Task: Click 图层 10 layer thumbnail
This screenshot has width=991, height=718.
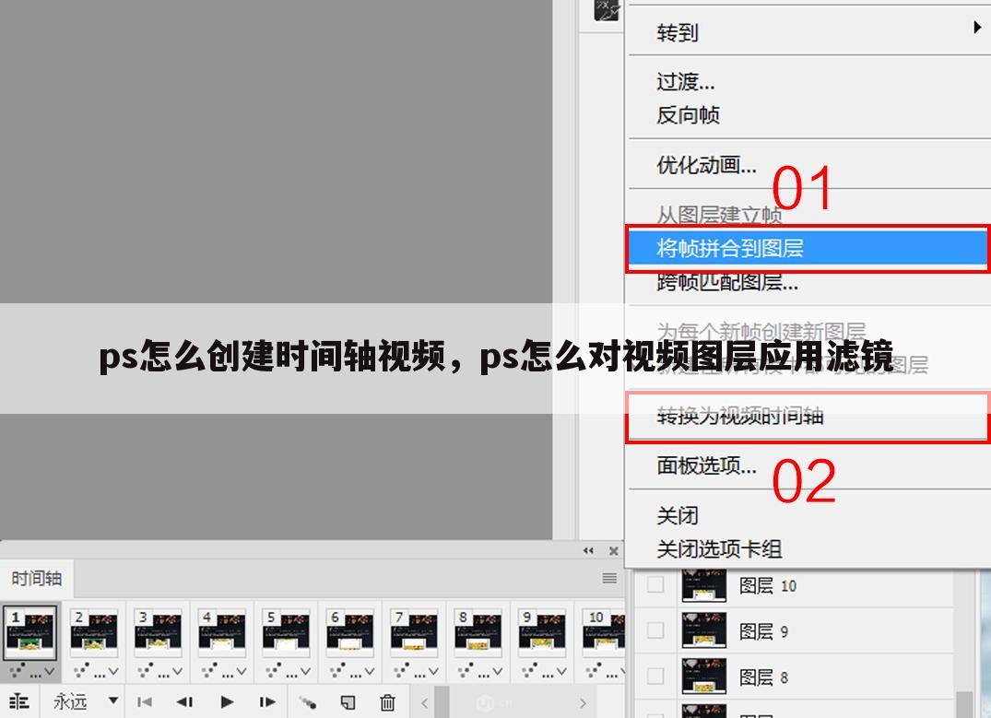Action: click(704, 585)
